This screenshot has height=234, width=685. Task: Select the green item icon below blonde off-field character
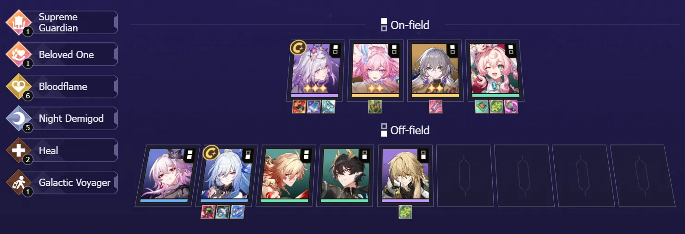click(x=405, y=212)
